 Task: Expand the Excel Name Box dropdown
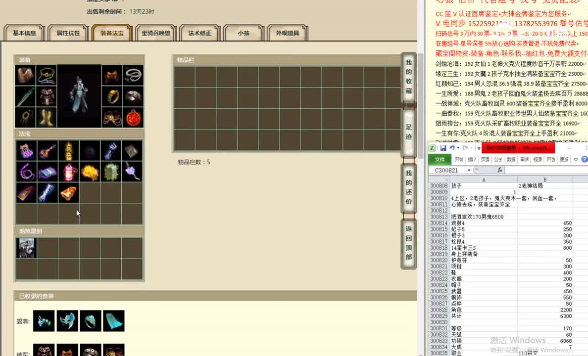pos(469,170)
